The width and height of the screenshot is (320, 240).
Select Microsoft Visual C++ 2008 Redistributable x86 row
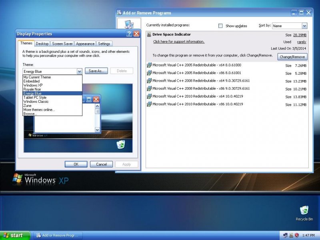[227, 88]
